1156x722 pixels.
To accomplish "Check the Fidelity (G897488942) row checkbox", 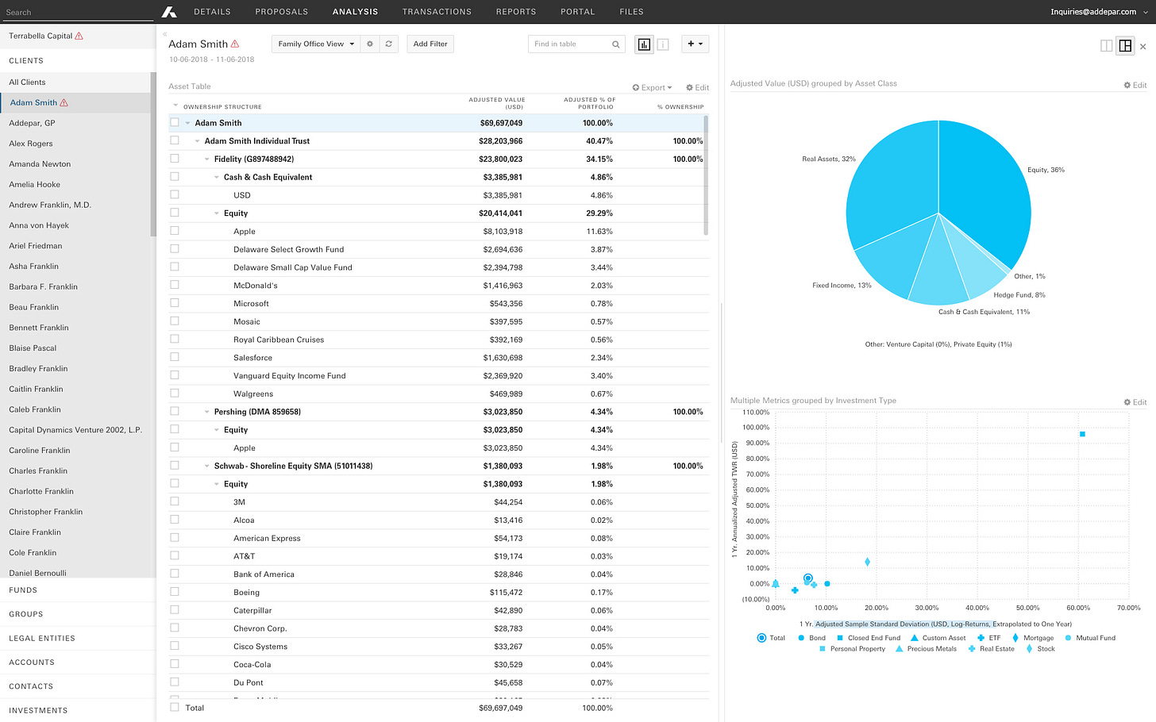I will pyautogui.click(x=175, y=159).
